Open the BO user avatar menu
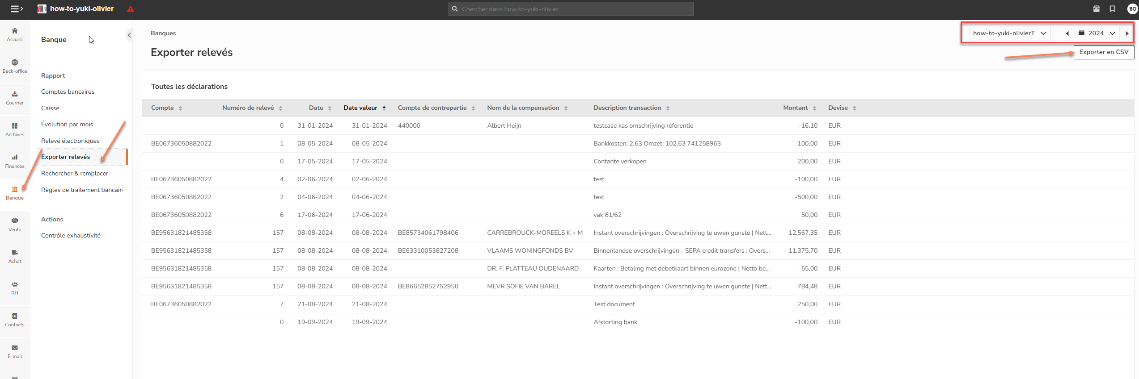 (1132, 9)
